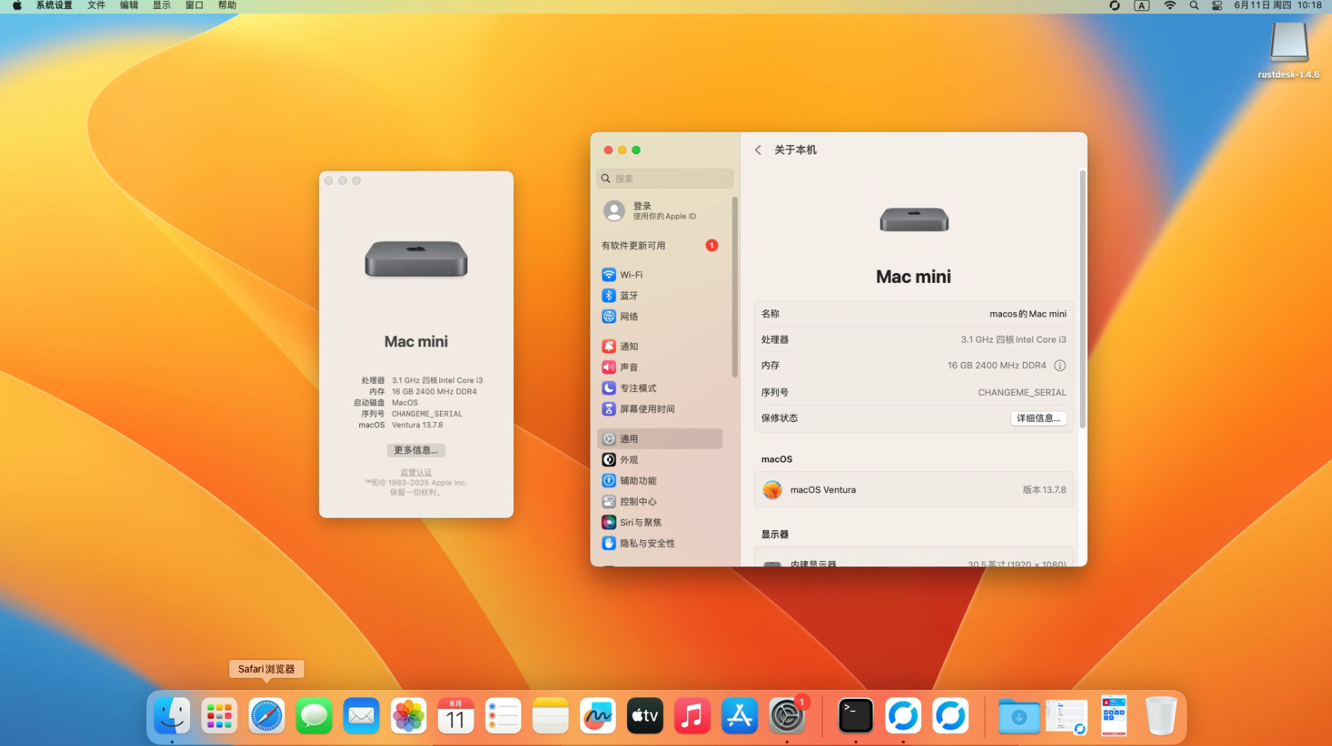Click the 搜索 field in System Settings
The height and width of the screenshot is (746, 1332).
[x=665, y=178]
